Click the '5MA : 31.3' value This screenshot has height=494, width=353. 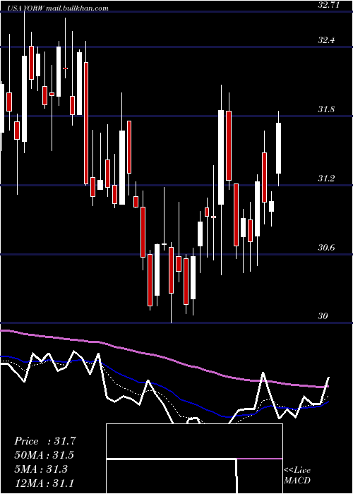pos(41,469)
